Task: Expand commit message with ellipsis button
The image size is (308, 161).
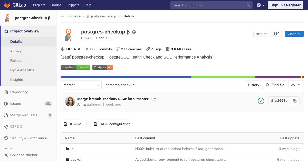Action: click(154, 99)
